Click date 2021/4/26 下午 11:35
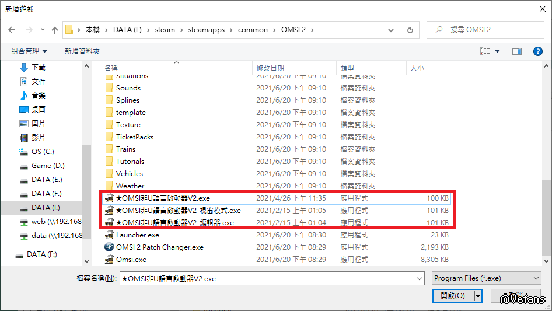The height and width of the screenshot is (311, 552). [x=291, y=198]
